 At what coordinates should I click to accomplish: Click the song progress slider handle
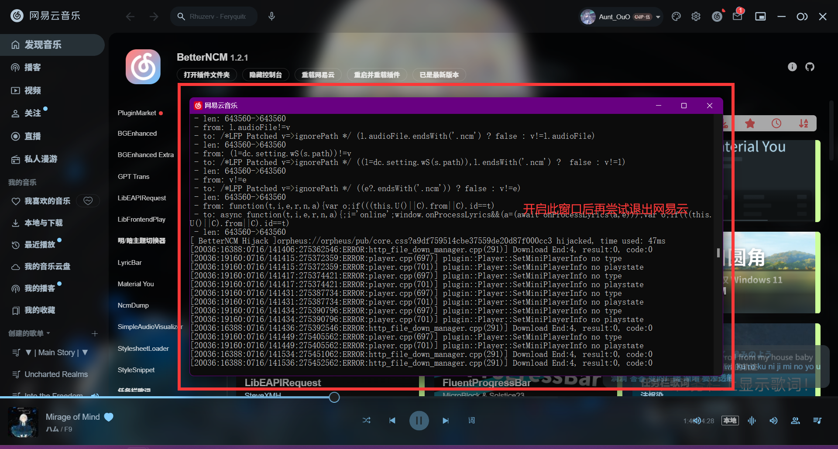(334, 398)
